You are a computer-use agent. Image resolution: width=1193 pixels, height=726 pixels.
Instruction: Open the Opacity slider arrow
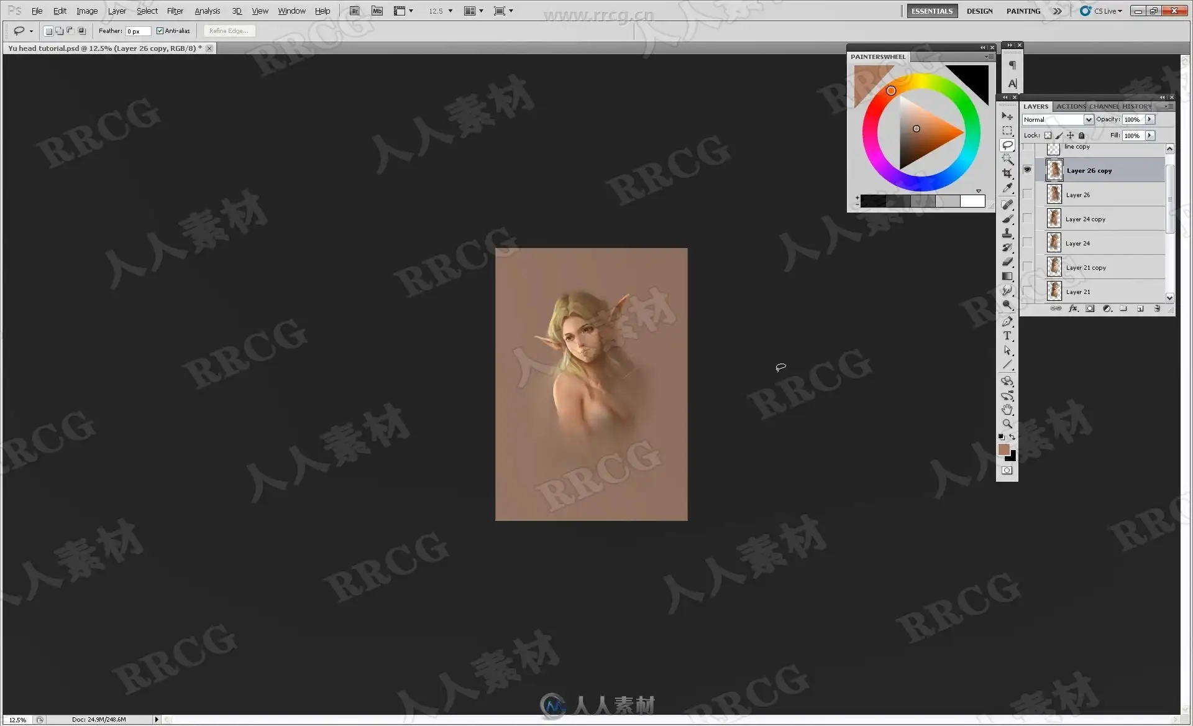coord(1150,119)
